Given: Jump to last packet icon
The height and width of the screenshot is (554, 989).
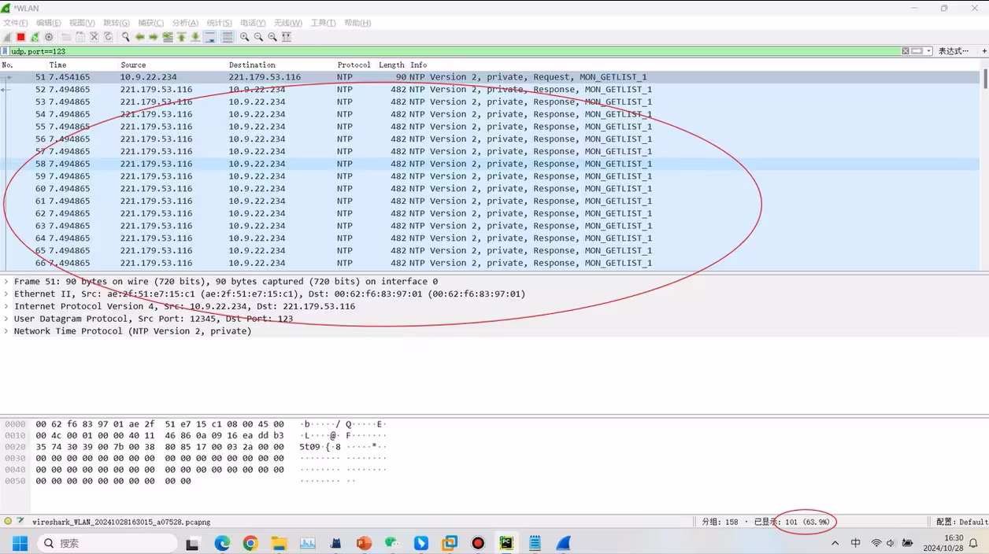Looking at the screenshot, I should pos(195,37).
